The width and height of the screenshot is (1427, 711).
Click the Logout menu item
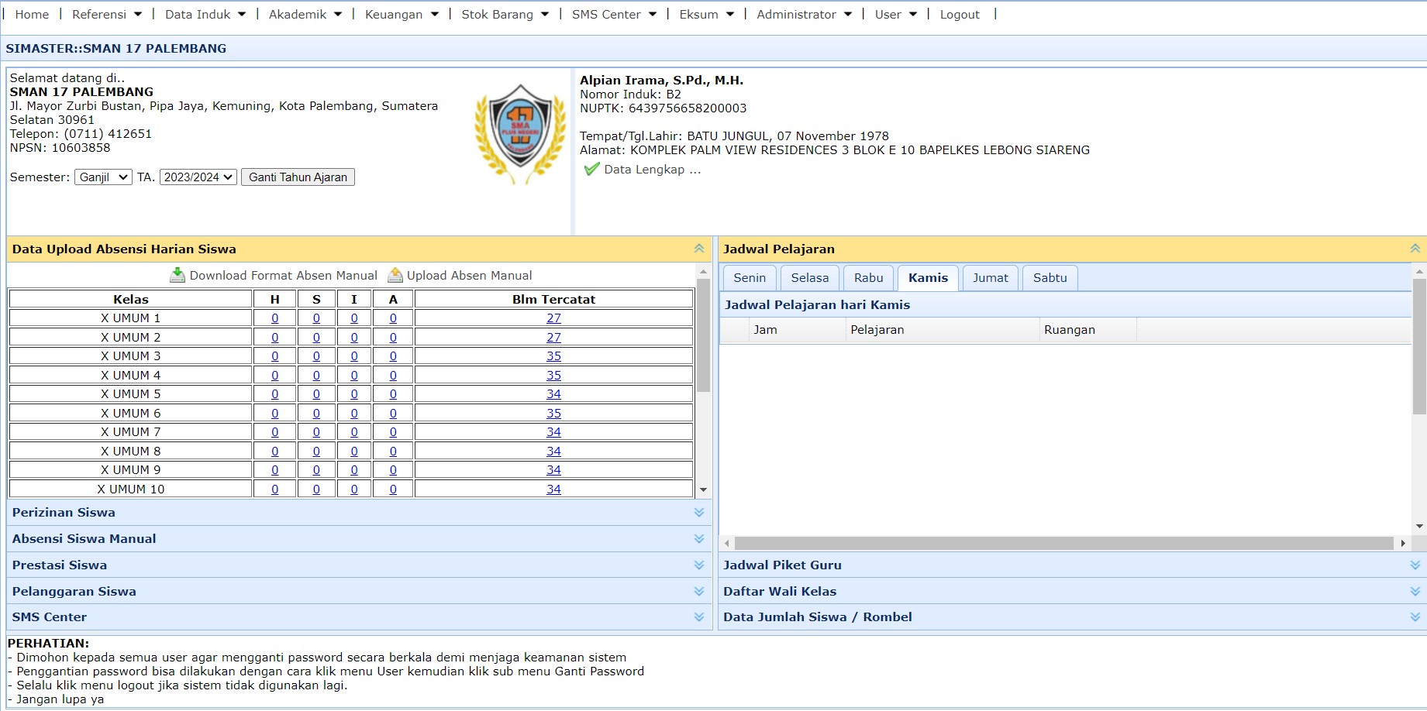[959, 14]
